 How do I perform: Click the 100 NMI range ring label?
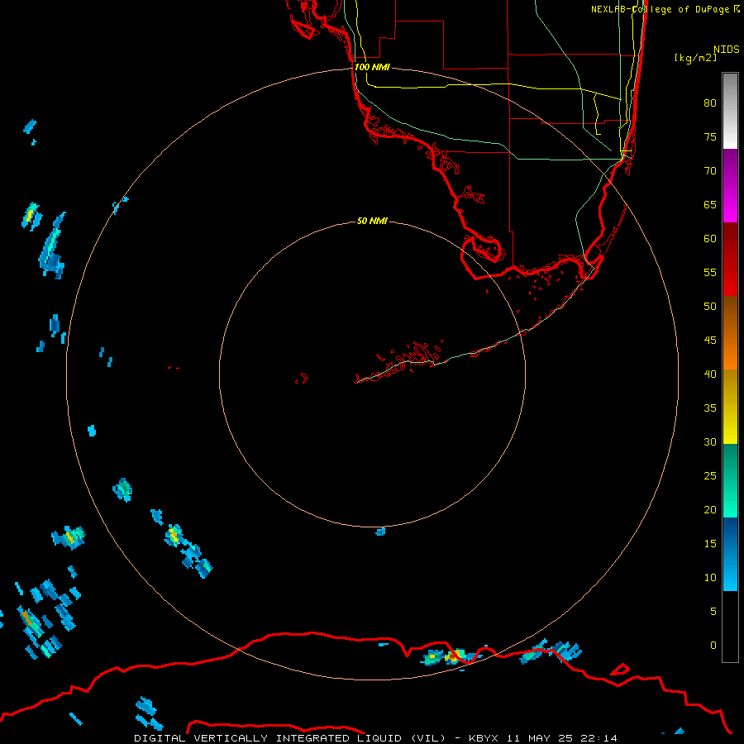point(372,67)
